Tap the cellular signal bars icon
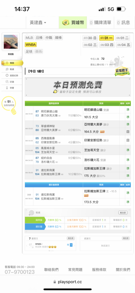The height and width of the screenshot is (293, 135). coord(102,9)
